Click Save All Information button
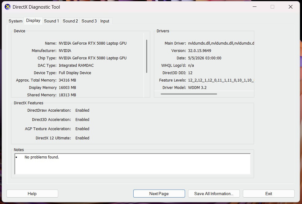 [x=214, y=194]
